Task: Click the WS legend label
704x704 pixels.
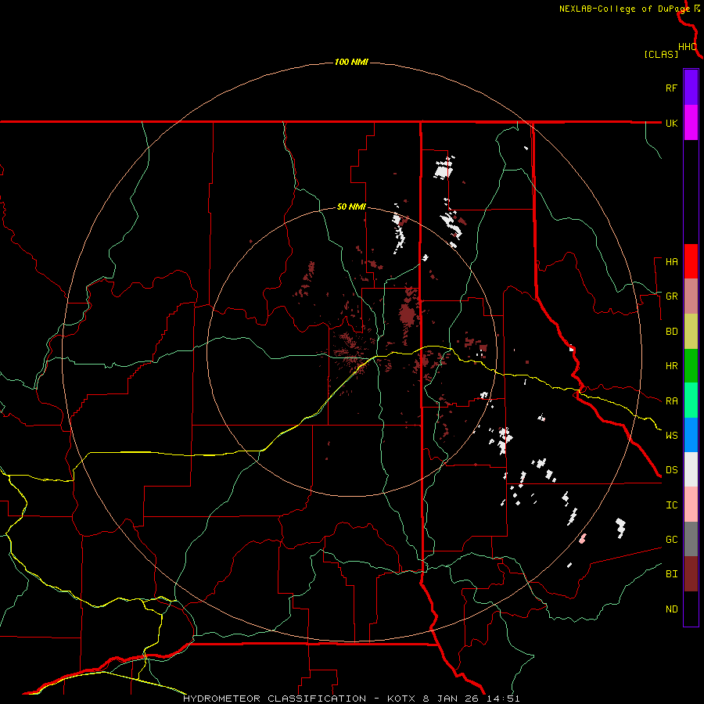Action: pyautogui.click(x=671, y=436)
